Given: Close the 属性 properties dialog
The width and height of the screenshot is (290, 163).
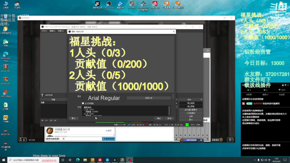Looking at the screenshot, I should coord(174,32).
